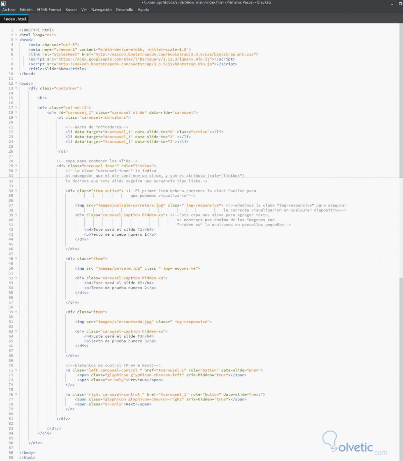Click the bootstrap.min.css stylesheet URL
The height and width of the screenshot is (461, 403).
coord(174,54)
